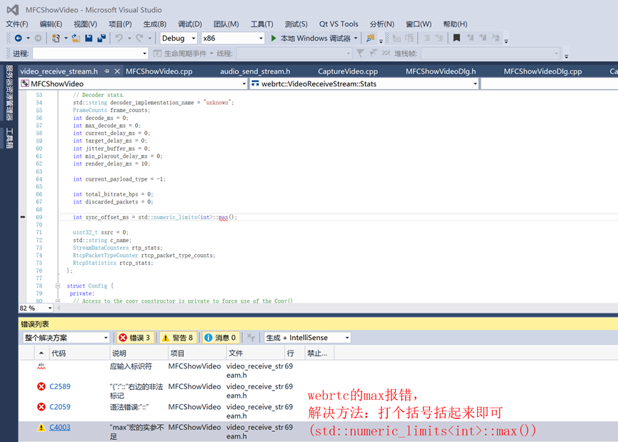Switch to the MFCShowVideo.cpp tab
The image size is (618, 442).
pos(159,71)
